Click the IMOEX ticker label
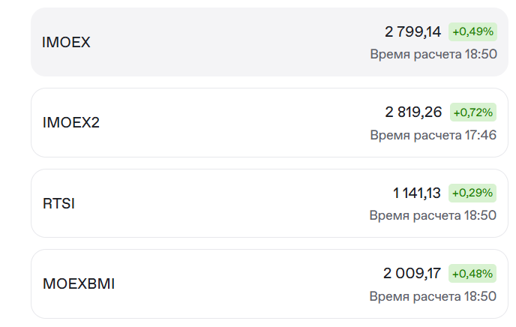Image resolution: width=516 pixels, height=327 pixels. coord(66,43)
